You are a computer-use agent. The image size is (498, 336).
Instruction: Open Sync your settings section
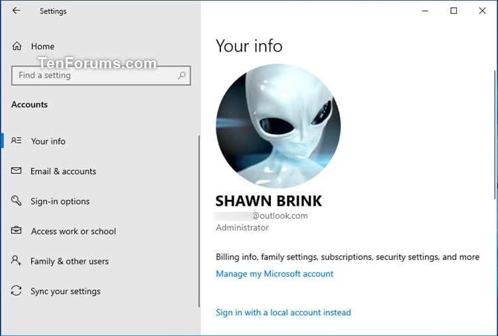[x=66, y=292]
